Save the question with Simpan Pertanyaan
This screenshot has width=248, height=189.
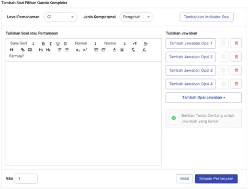[216, 179]
